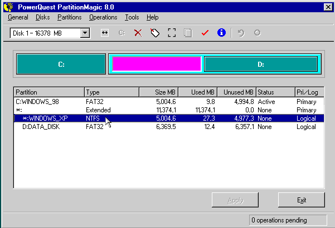Close the PartitionMagic window
This screenshot has height=228, width=335.
(x=328, y=7)
